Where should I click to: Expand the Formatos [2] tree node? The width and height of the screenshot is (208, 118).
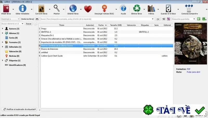[x=2, y=42]
